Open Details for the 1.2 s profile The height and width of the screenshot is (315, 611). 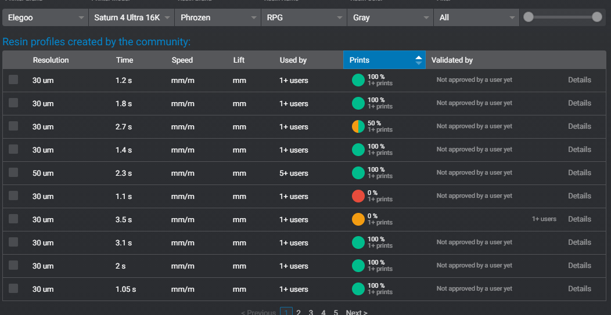pos(580,80)
